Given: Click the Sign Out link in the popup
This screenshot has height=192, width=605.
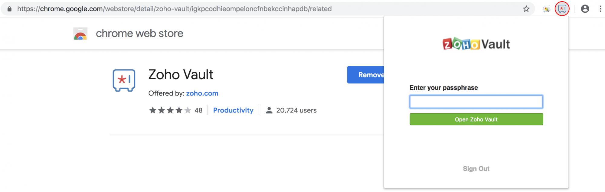Looking at the screenshot, I should [x=476, y=169].
